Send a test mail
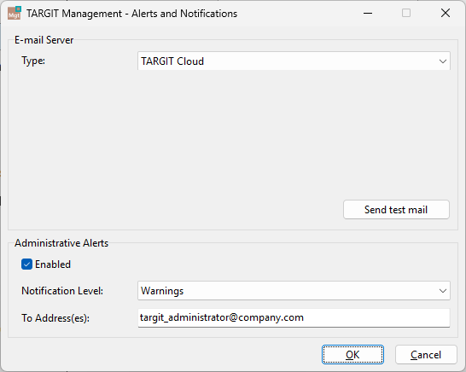The height and width of the screenshot is (372, 466). tap(396, 210)
